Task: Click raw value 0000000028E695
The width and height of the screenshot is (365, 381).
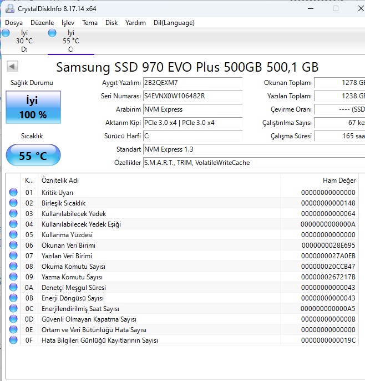Action: click(x=328, y=245)
